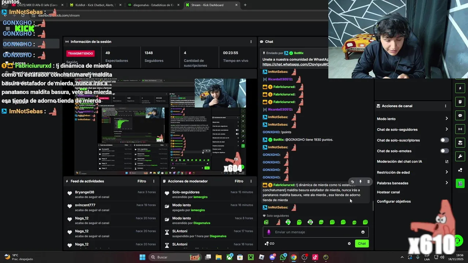Delete the hovered Fabriciururxd chat message
468x263 pixels.
coord(369,182)
